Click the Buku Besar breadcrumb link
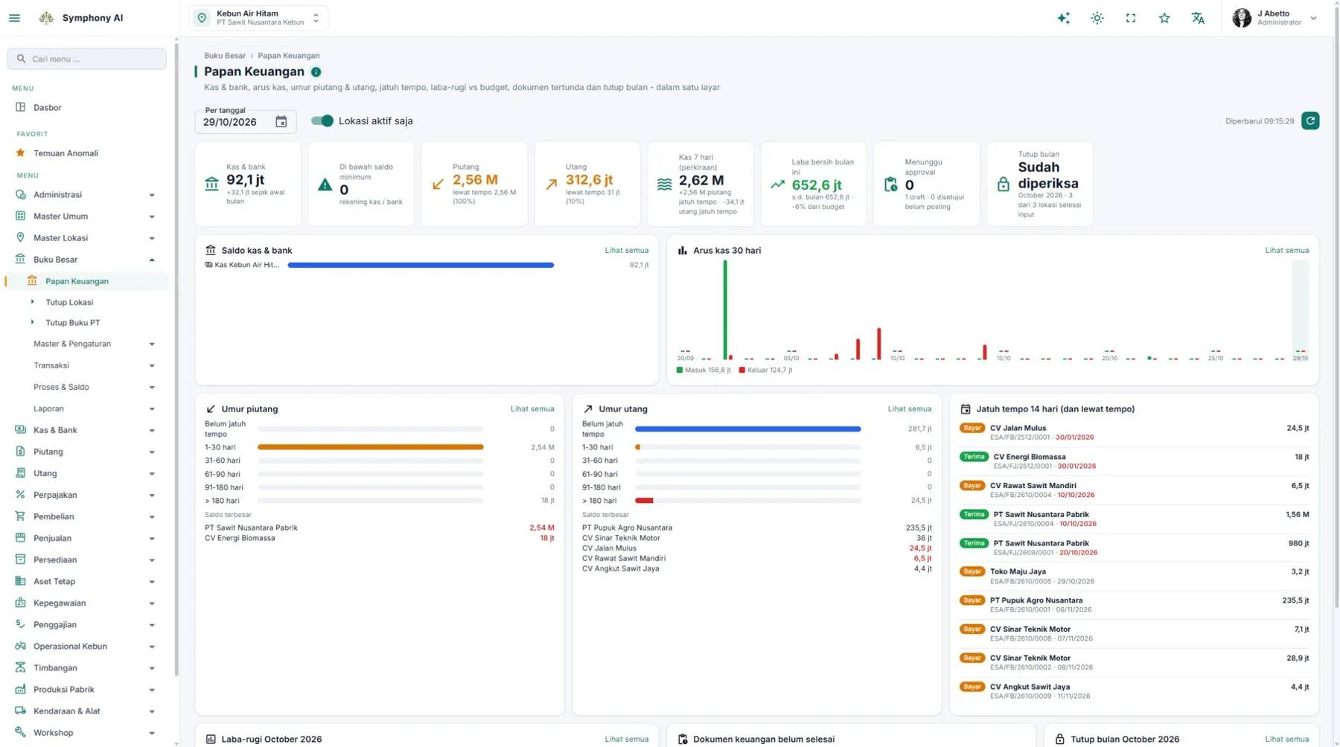 click(x=225, y=56)
